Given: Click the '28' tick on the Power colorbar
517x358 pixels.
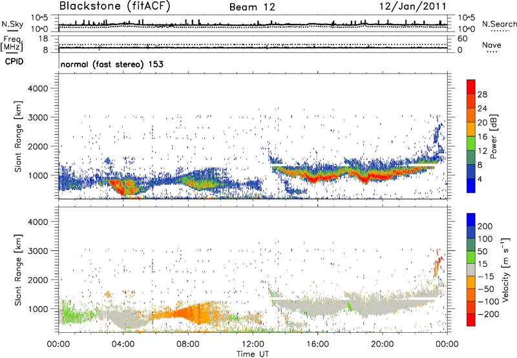Looking at the screenshot, I should click(x=482, y=94).
